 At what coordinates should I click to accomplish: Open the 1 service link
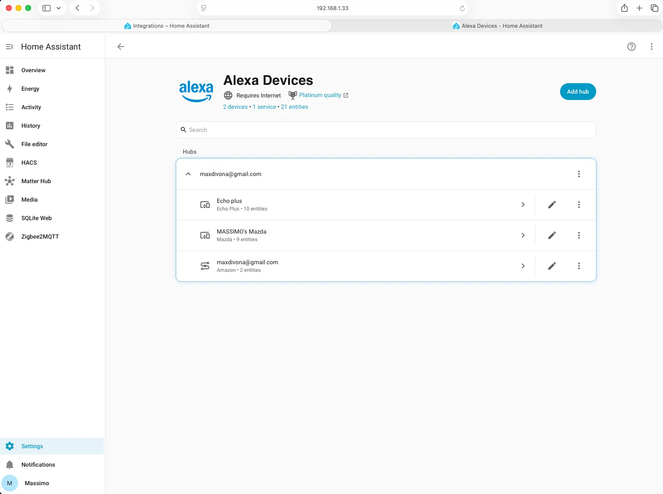(x=264, y=107)
